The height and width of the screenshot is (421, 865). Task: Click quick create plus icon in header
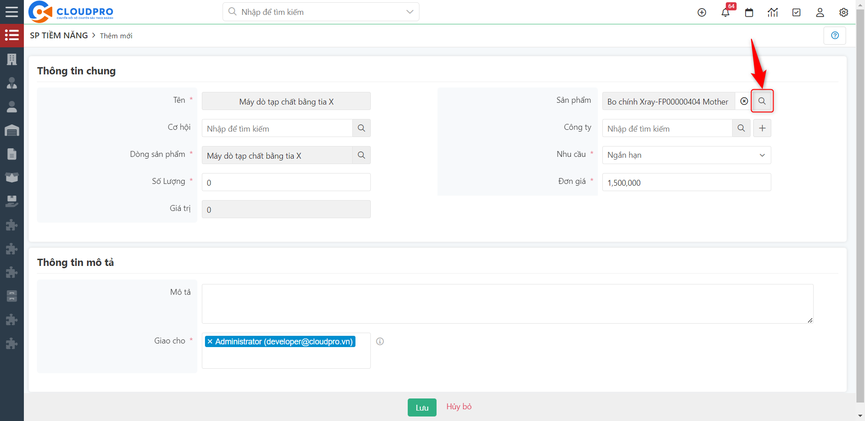pos(702,13)
